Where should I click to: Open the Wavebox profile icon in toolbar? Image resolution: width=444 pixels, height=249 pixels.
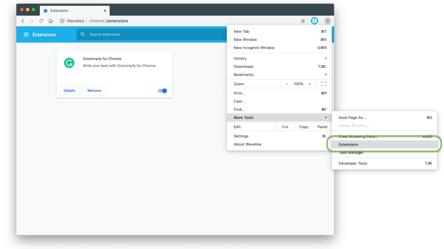coord(314,21)
